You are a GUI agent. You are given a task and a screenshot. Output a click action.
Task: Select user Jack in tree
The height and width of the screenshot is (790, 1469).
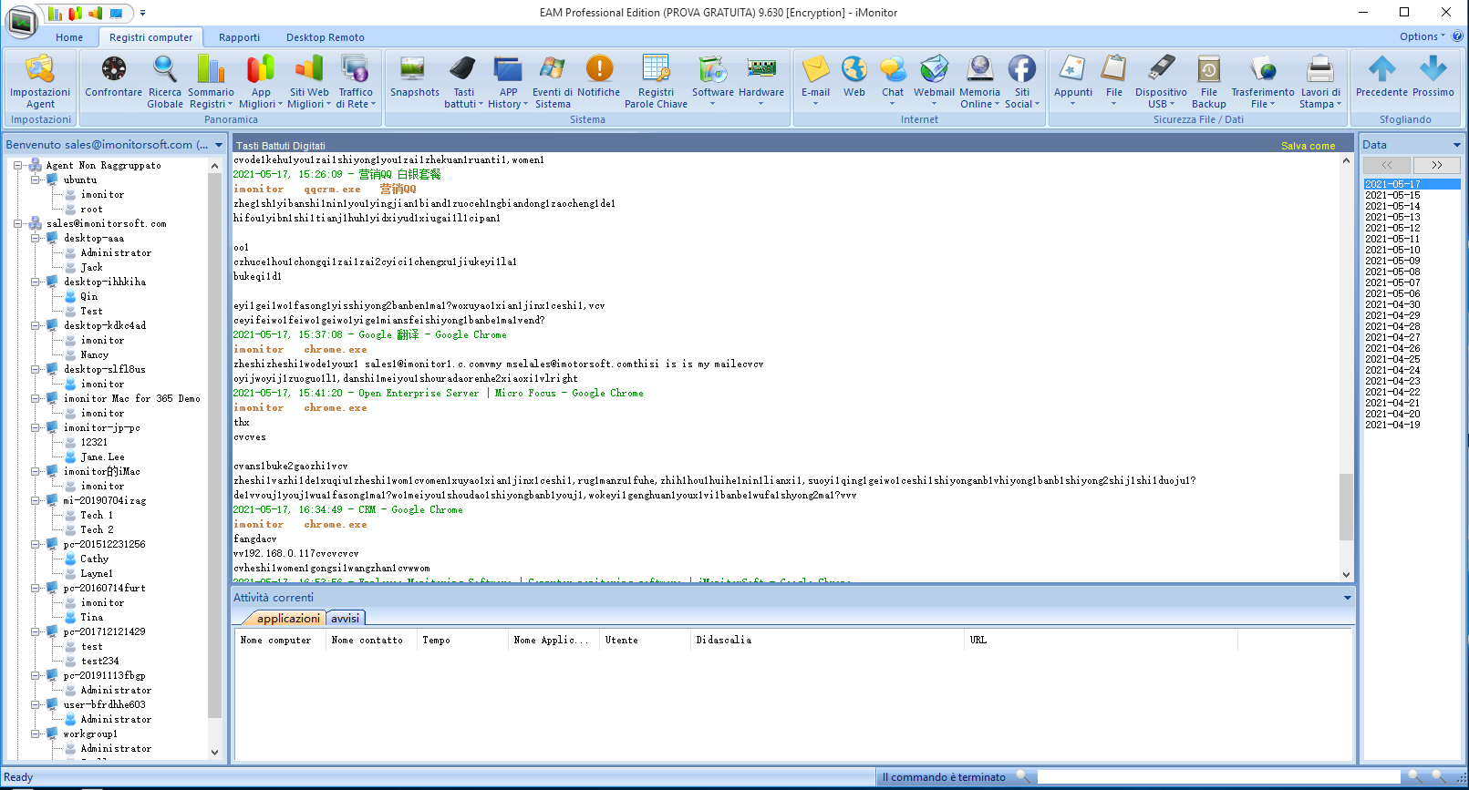point(91,267)
